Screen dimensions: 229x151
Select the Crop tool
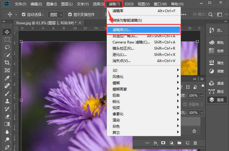(7, 63)
